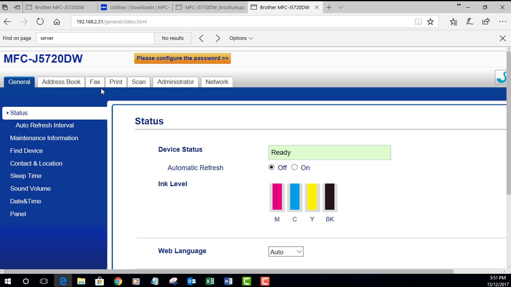Open Word from taskbar

228,281
